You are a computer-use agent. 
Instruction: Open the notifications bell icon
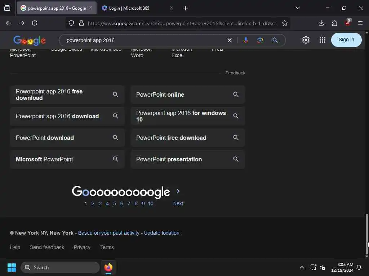point(359,267)
